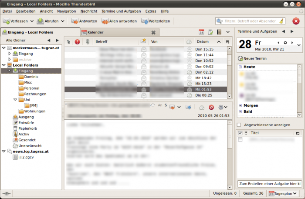This screenshot has width=305, height=199.
Task: Close the Kalender tab
Action: (x=153, y=33)
